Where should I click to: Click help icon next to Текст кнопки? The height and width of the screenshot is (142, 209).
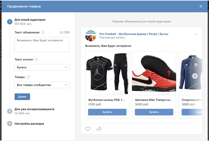(x=36, y=60)
